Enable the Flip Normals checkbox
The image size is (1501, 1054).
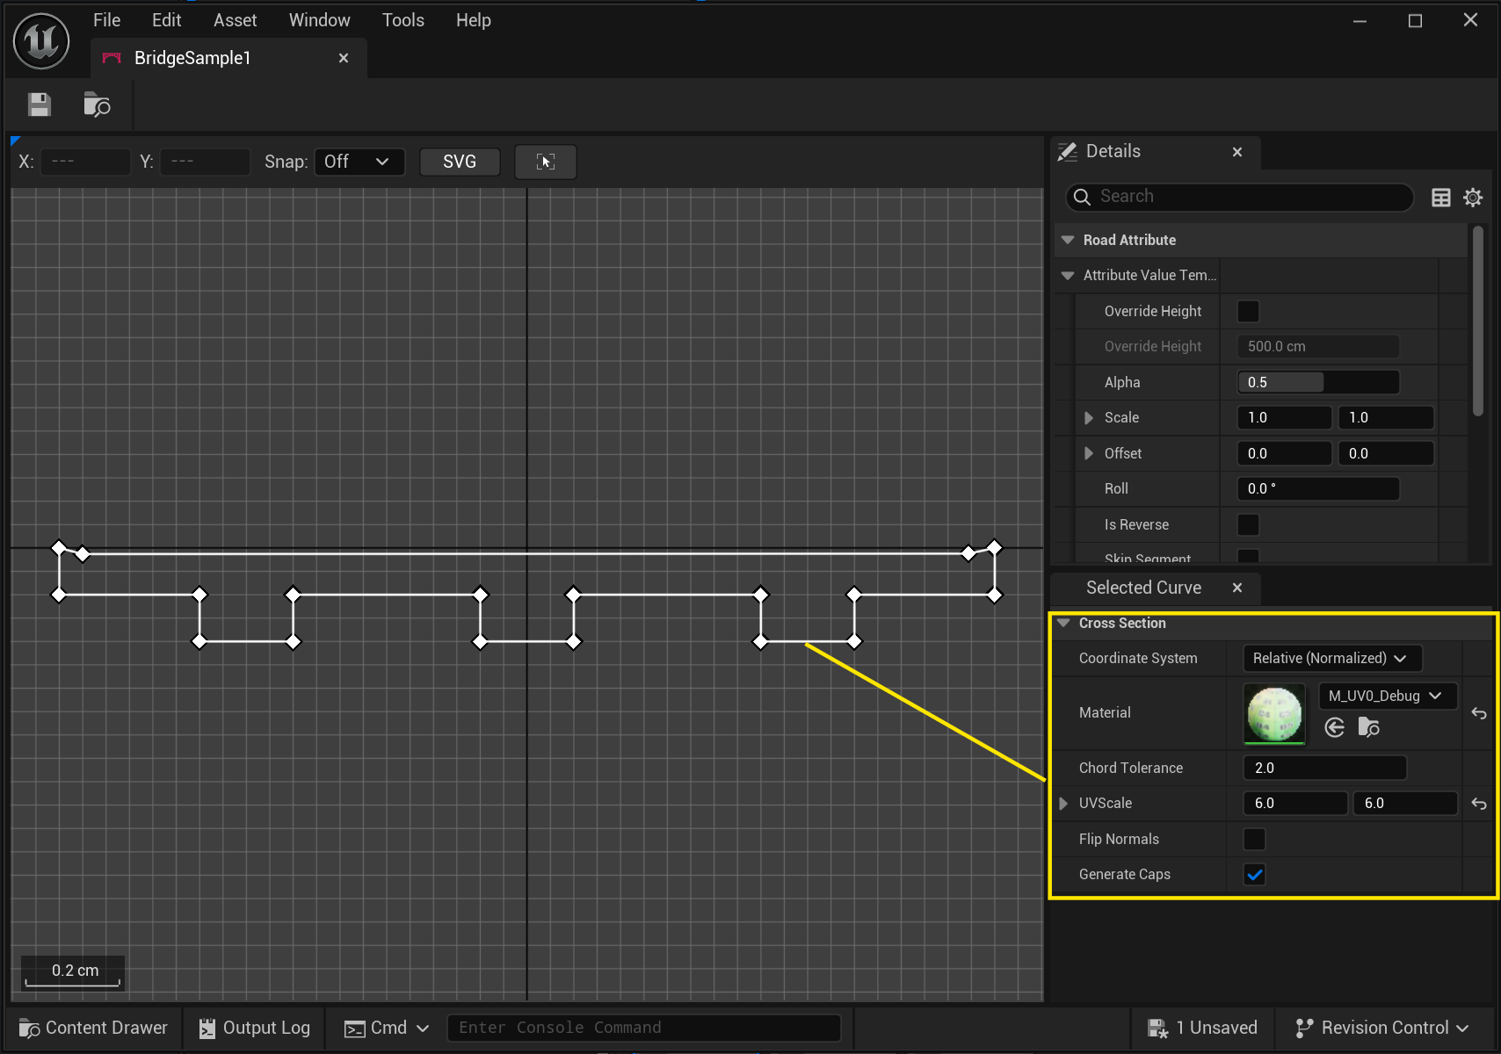pyautogui.click(x=1254, y=839)
